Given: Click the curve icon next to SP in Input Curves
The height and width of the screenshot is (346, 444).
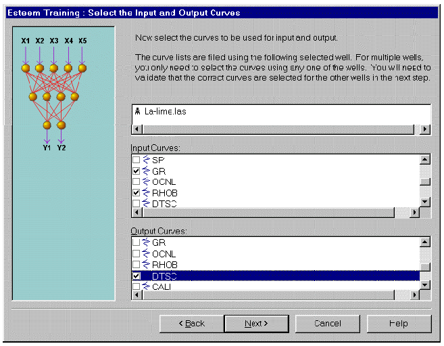Looking at the screenshot, I should tap(145, 160).
